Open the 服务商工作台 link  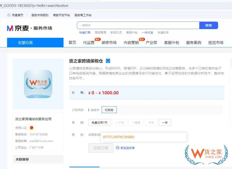83,15
